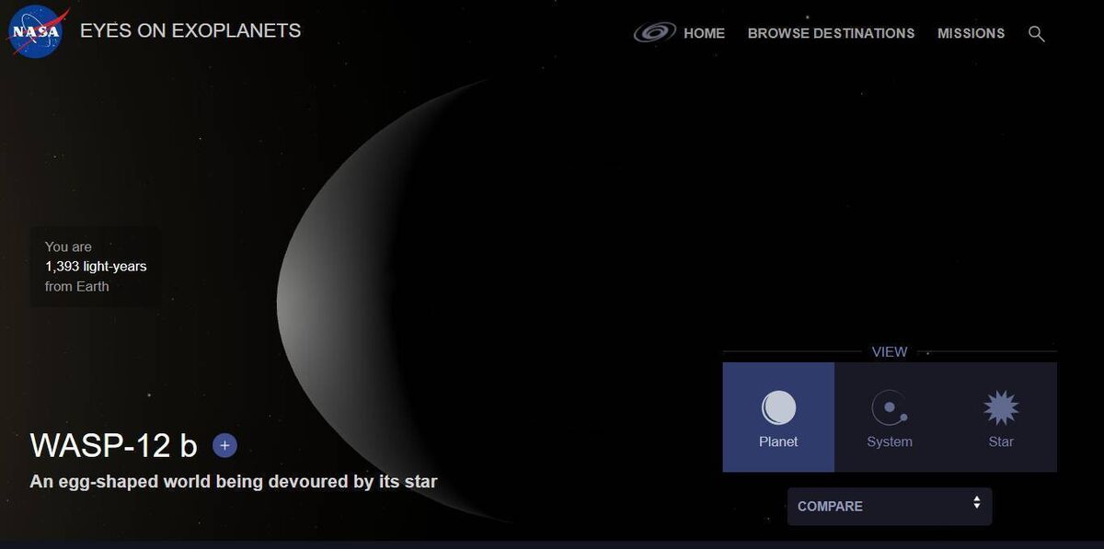This screenshot has height=549, width=1104.
Task: Switch view using the Planet label
Action: click(778, 441)
